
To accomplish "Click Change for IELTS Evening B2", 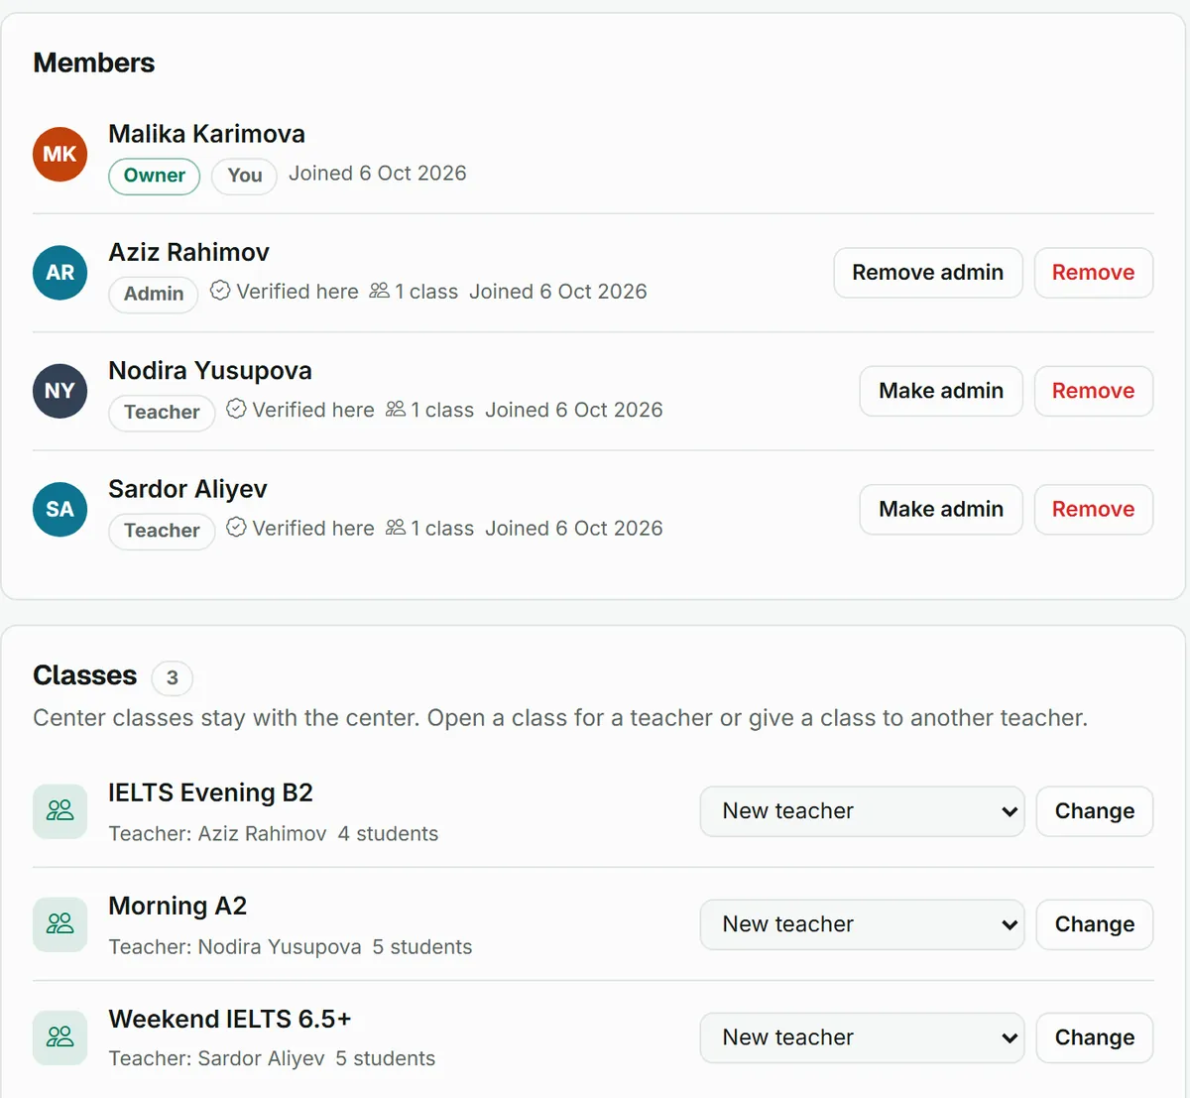I will pyautogui.click(x=1094, y=811).
